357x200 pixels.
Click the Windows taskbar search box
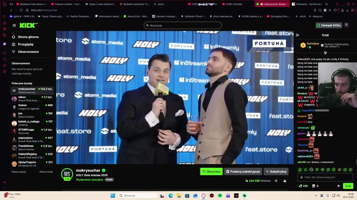coord(137,196)
